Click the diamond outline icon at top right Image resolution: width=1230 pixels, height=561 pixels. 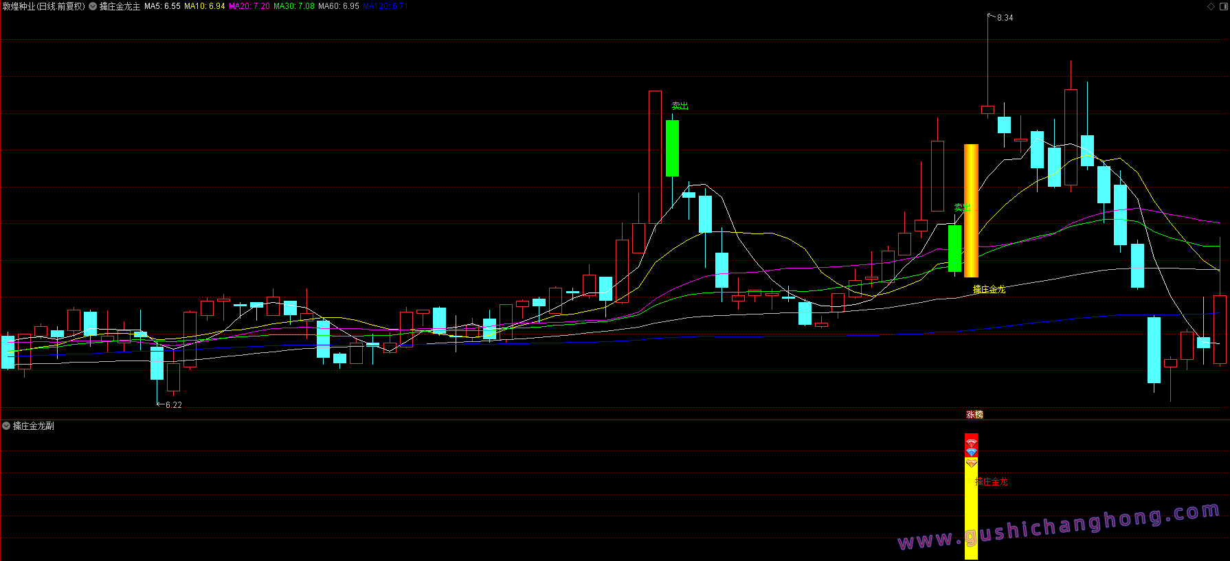pos(1211,6)
